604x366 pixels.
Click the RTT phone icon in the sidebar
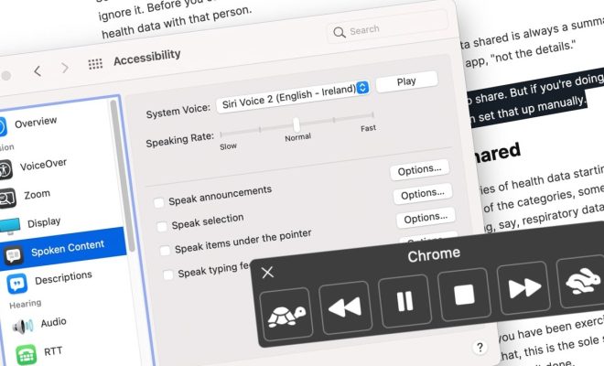tap(27, 354)
